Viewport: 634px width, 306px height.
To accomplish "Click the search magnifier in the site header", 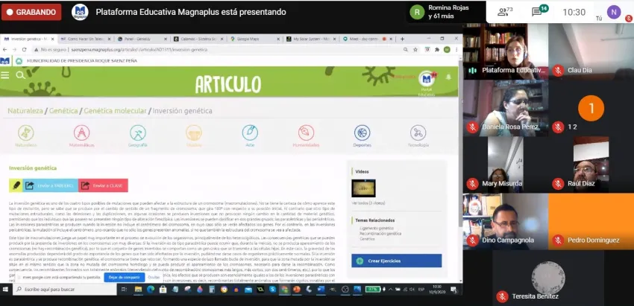I will (x=20, y=74).
